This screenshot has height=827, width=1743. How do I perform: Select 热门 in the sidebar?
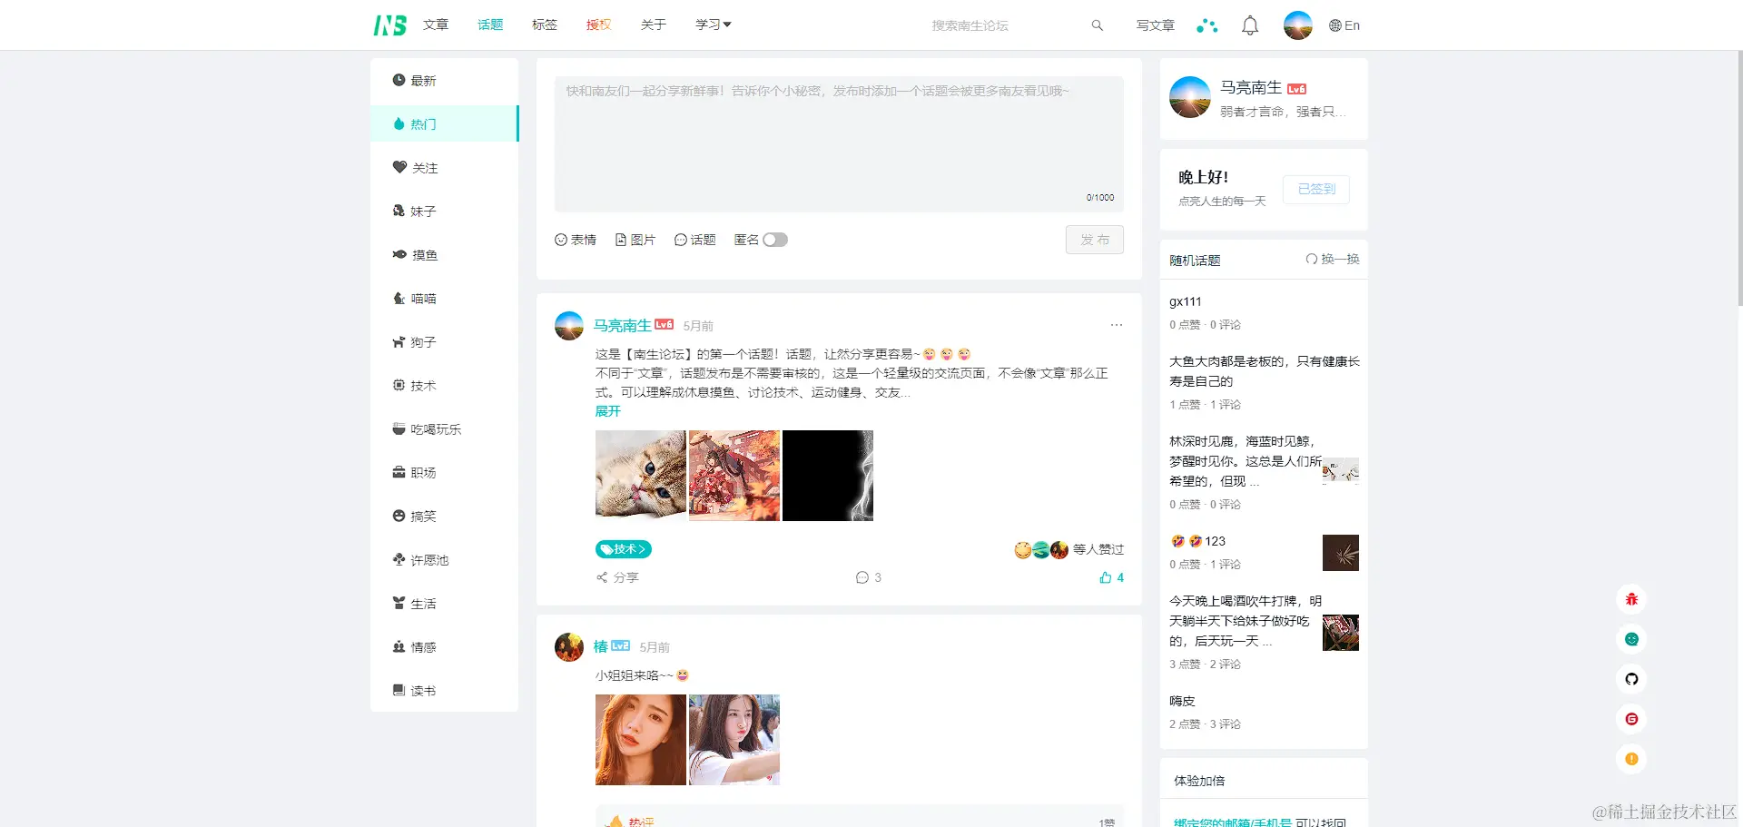coord(445,124)
